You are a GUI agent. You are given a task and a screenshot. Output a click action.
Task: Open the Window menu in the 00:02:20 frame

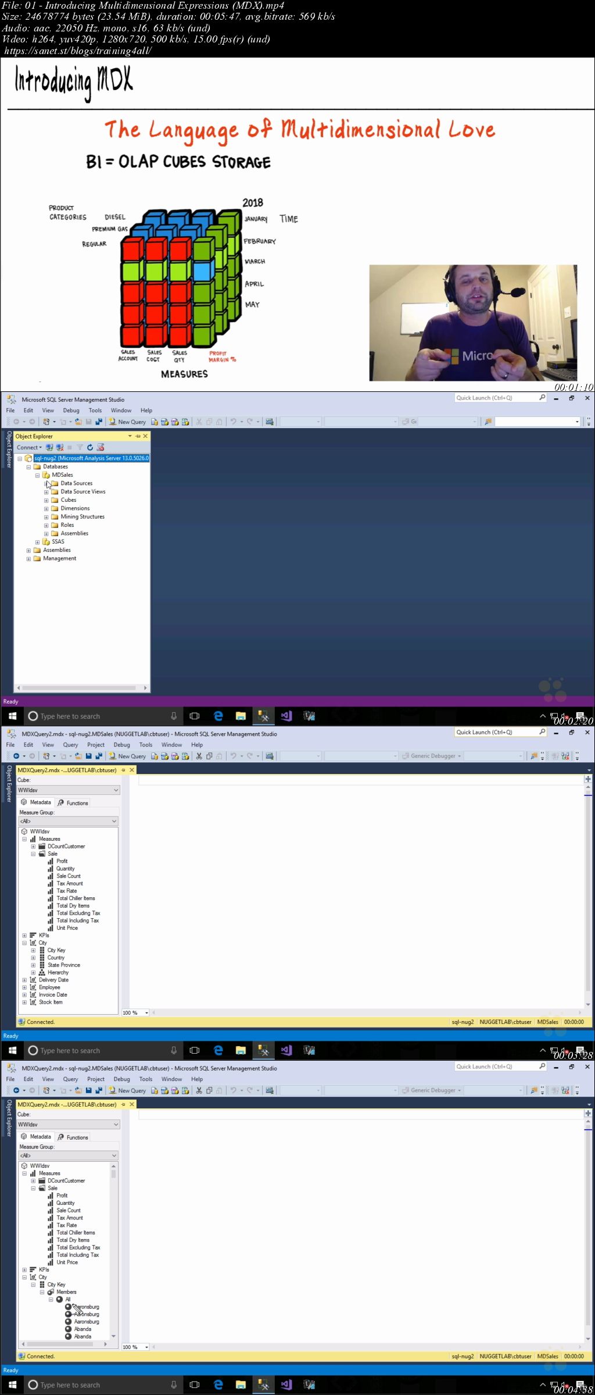pos(121,411)
